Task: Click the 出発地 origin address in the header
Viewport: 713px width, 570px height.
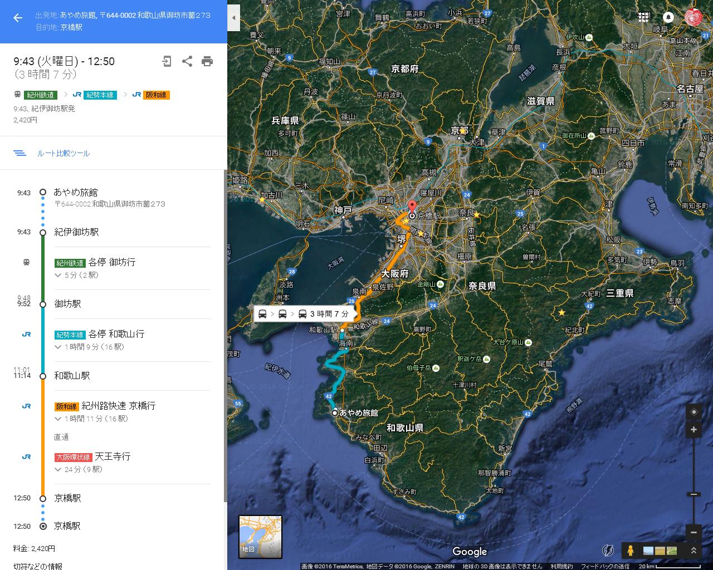Action: (135, 15)
